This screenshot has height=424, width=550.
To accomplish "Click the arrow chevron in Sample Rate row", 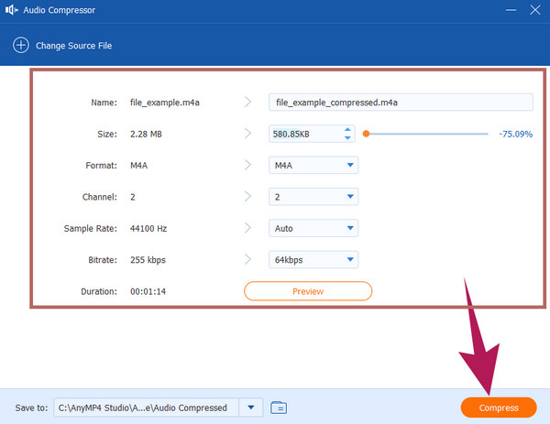I will (x=247, y=228).
